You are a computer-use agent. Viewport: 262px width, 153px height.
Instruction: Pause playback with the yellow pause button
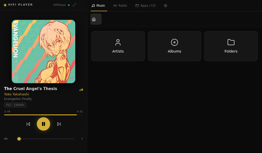pyautogui.click(x=43, y=124)
